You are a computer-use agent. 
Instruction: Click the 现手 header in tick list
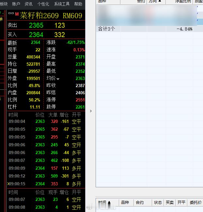[53, 192]
